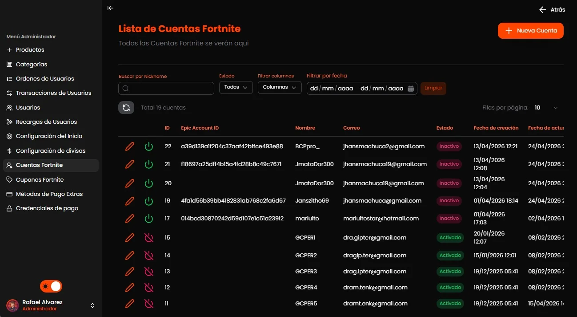The height and width of the screenshot is (317, 577).
Task: Deactivate GCPER4 account power-off icon
Action: coord(149,288)
